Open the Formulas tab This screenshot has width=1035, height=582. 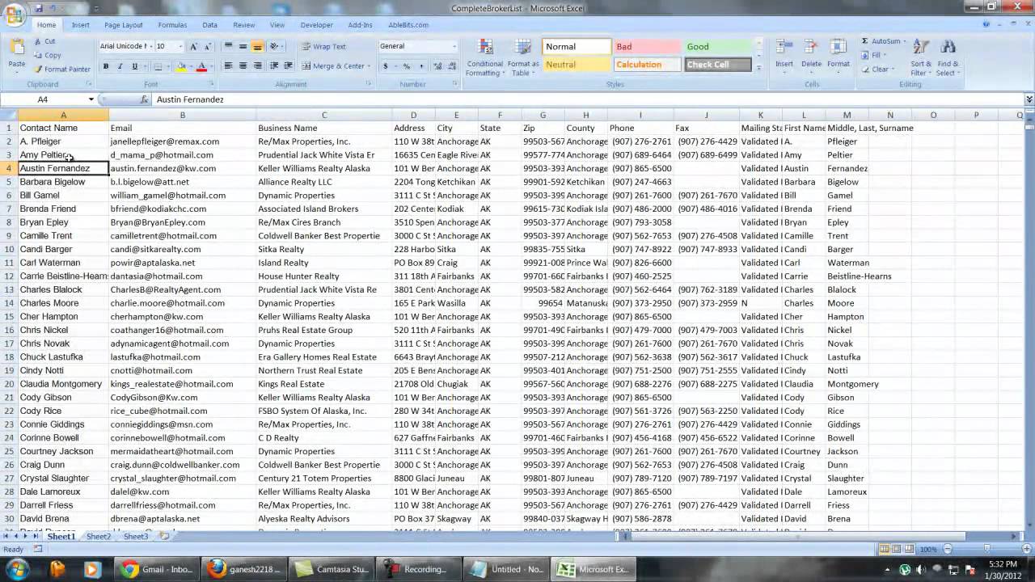pos(172,25)
